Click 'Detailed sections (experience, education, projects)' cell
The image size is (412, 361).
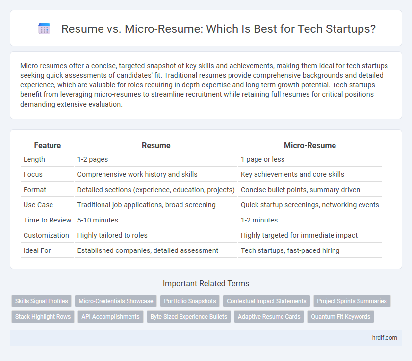(x=156, y=190)
